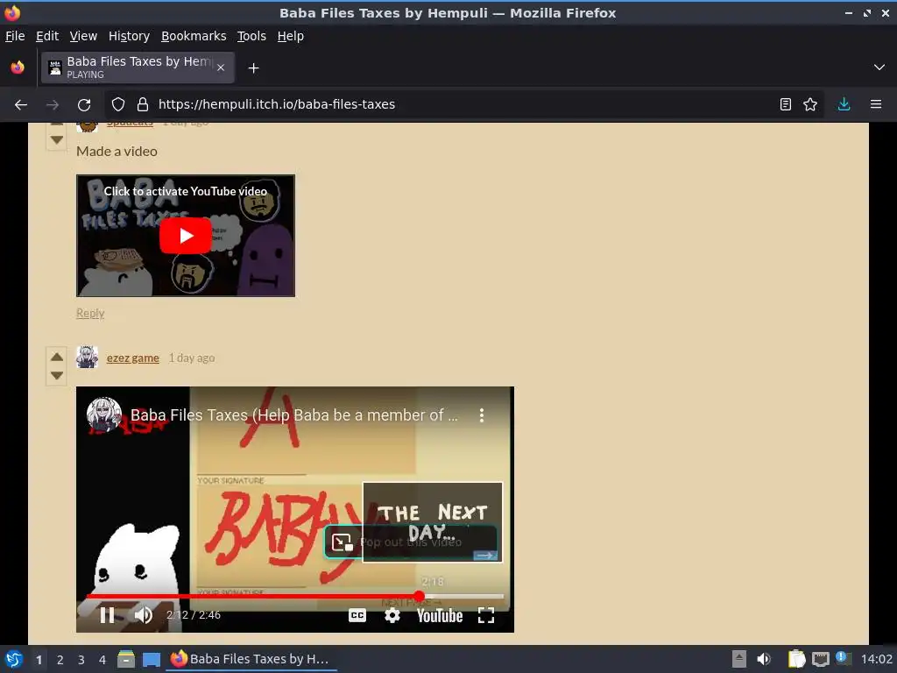Open the Help menu
This screenshot has height=673, width=897.
pyautogui.click(x=291, y=36)
